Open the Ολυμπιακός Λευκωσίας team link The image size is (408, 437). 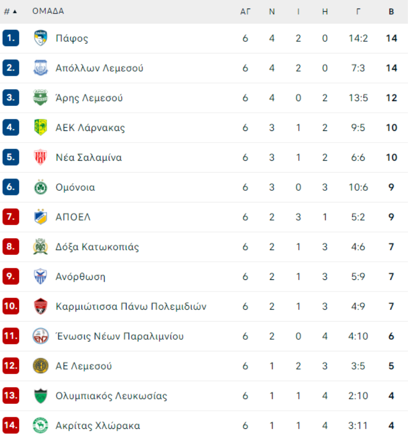coord(112,396)
